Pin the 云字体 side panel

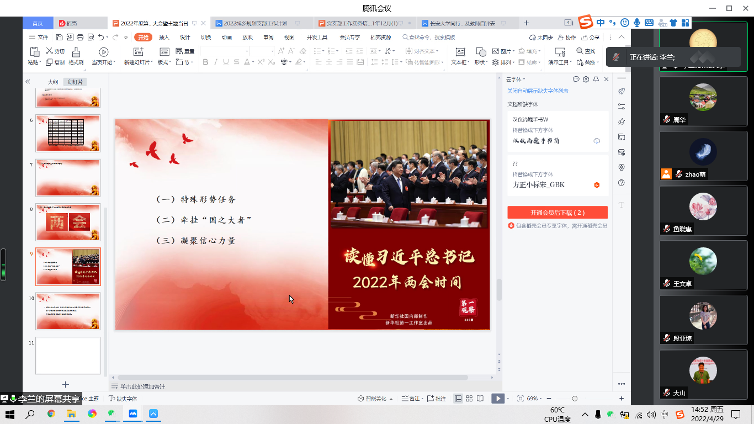[x=596, y=79]
